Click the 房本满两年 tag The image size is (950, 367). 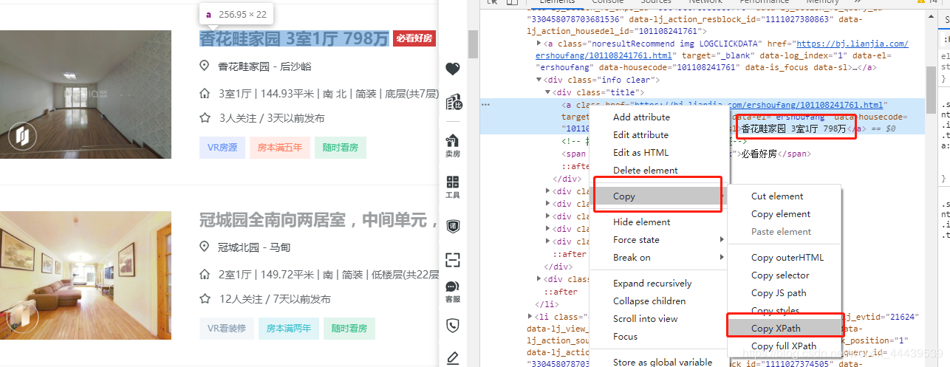289,329
